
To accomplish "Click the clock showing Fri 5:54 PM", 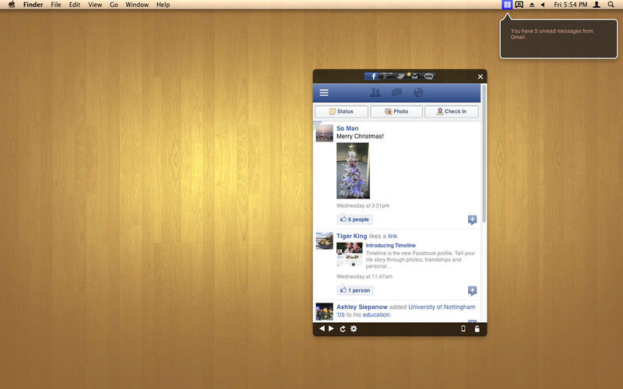I will pos(571,5).
